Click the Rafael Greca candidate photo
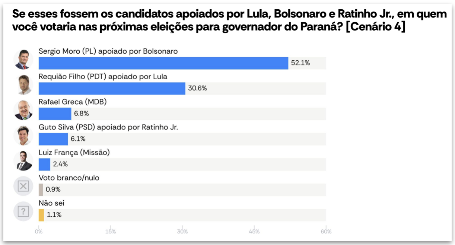This screenshot has width=455, height=245. tap(23, 110)
